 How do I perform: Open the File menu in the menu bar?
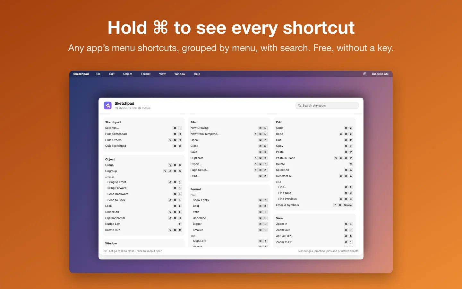(98, 74)
